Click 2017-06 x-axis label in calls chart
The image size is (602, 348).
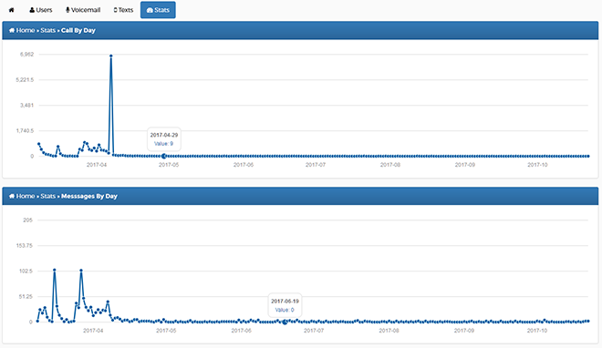coord(244,165)
